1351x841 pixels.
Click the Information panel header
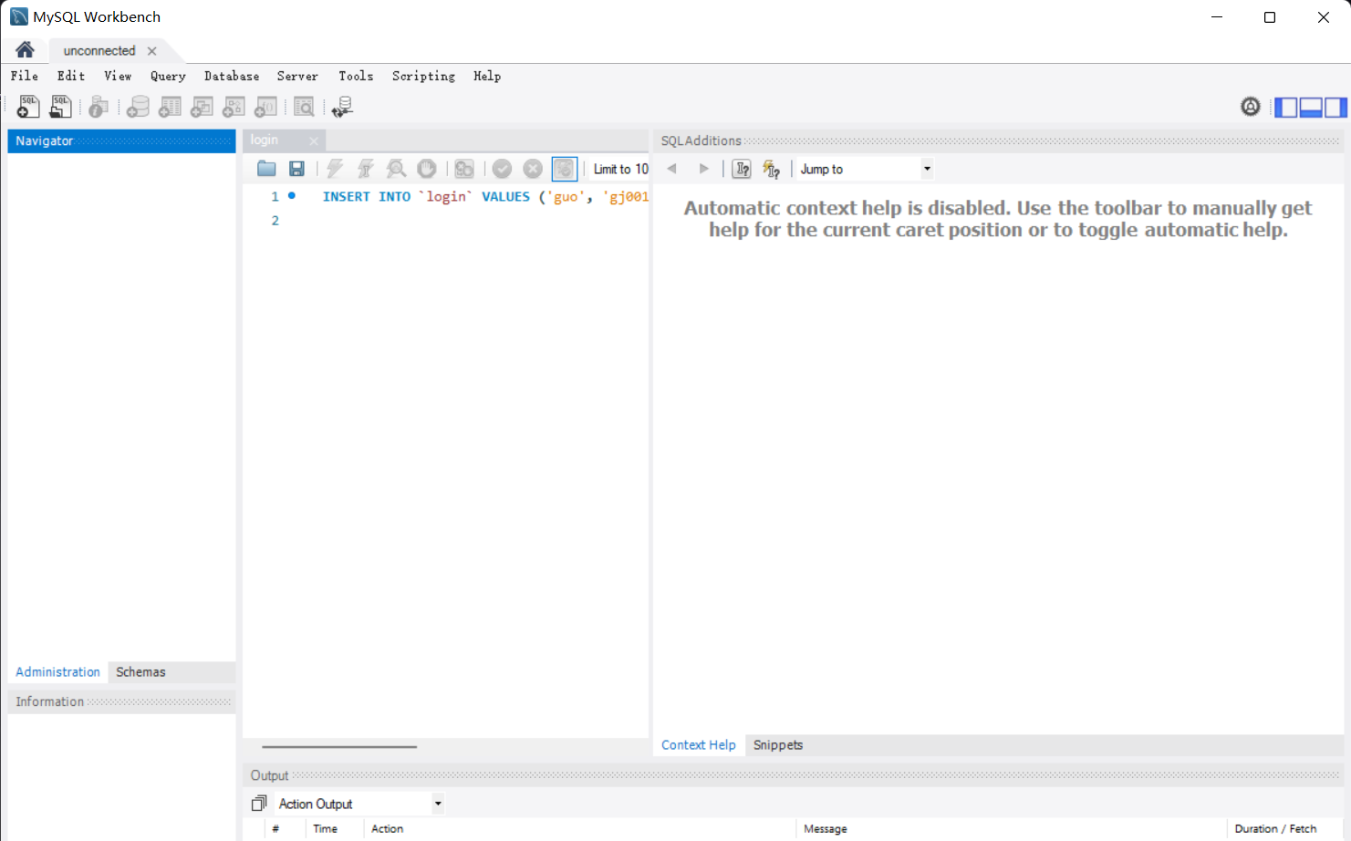121,701
